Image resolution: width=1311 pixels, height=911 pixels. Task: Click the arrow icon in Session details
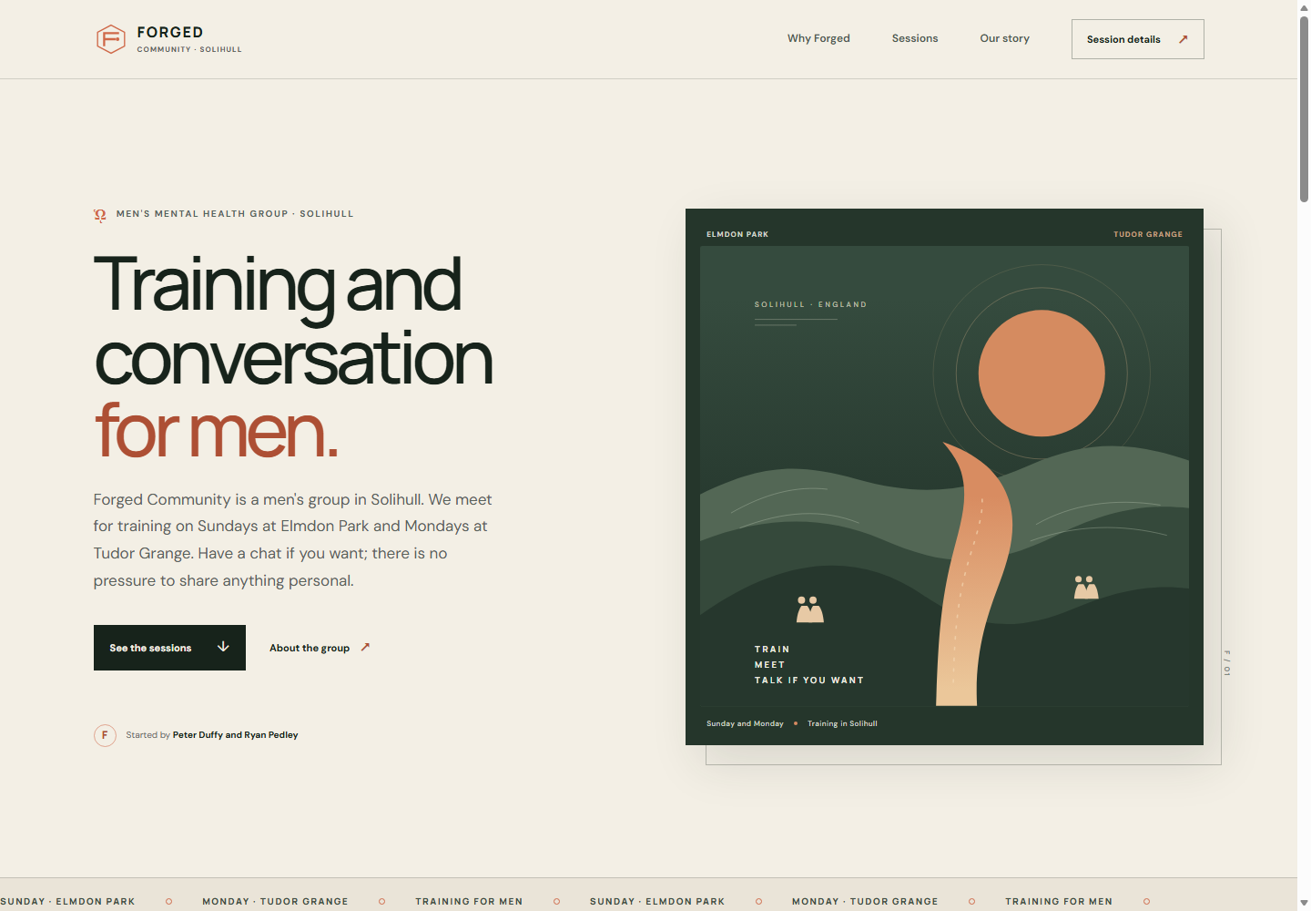(x=1184, y=39)
